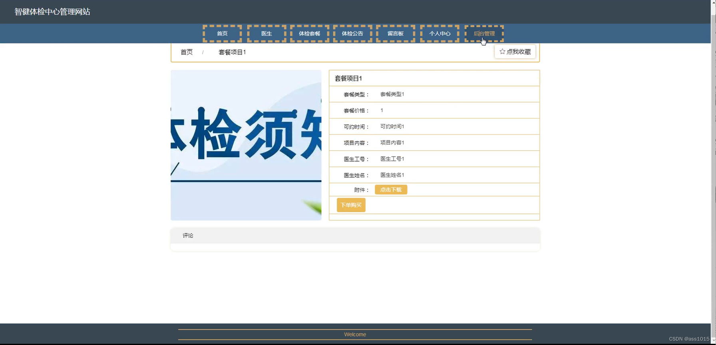The width and height of the screenshot is (716, 345).
Task: Go to the 医生 navigation tab
Action: (x=267, y=34)
